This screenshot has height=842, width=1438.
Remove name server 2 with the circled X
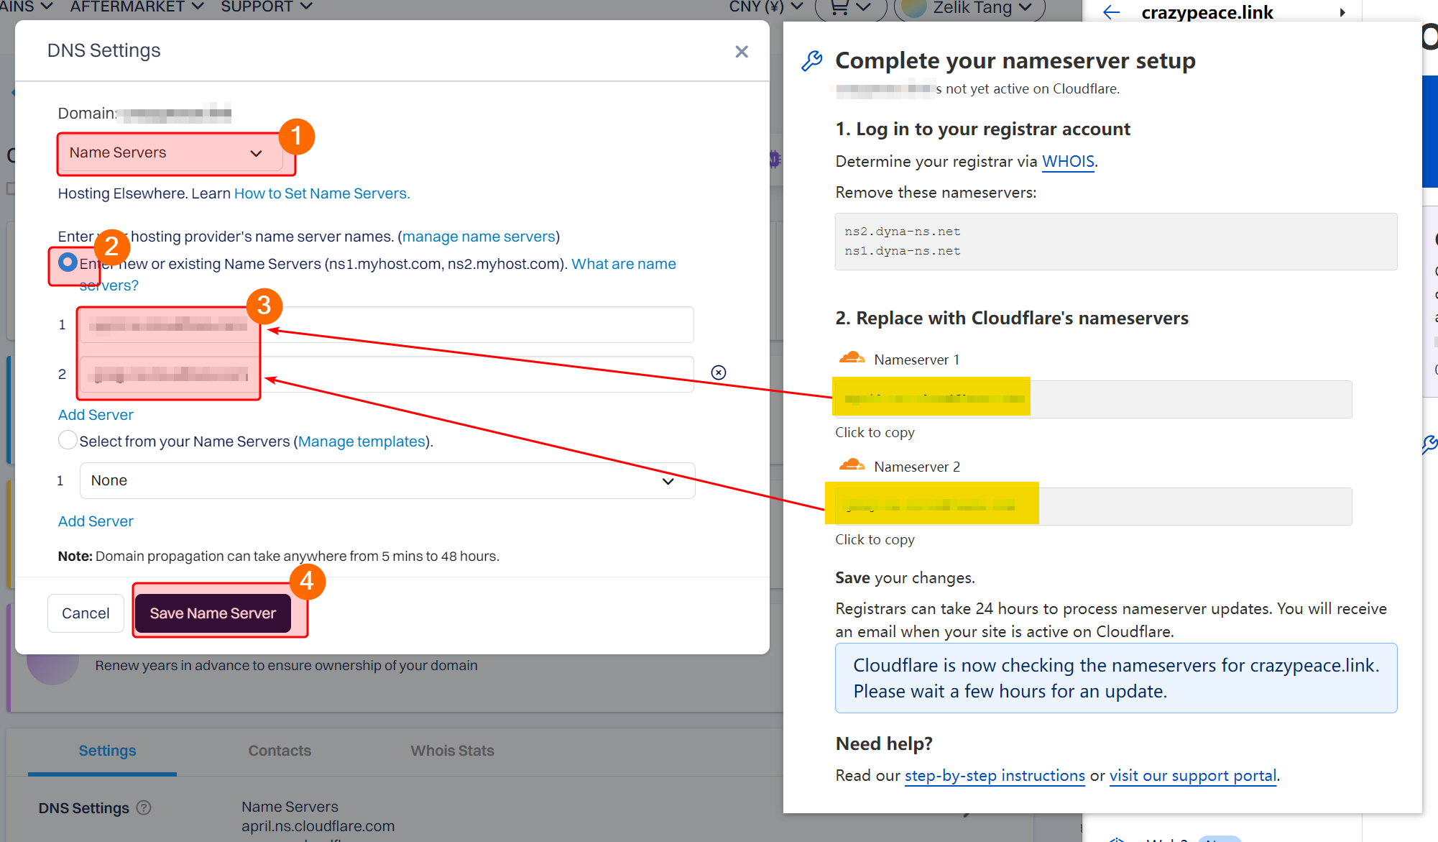point(719,372)
